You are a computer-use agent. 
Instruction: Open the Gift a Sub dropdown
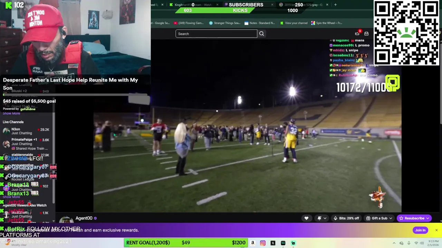pyautogui.click(x=379, y=218)
